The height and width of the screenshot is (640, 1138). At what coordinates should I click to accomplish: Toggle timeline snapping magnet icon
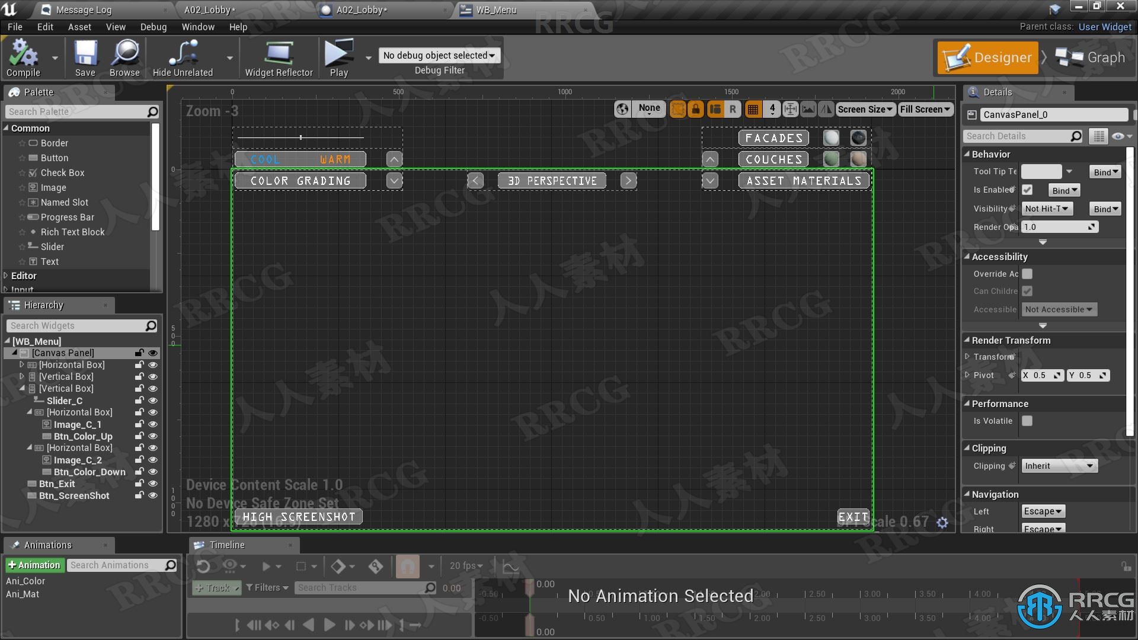pos(408,567)
